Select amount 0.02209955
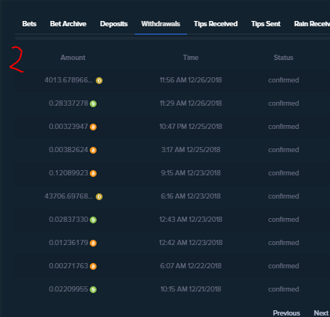The height and width of the screenshot is (317, 330). pos(68,289)
